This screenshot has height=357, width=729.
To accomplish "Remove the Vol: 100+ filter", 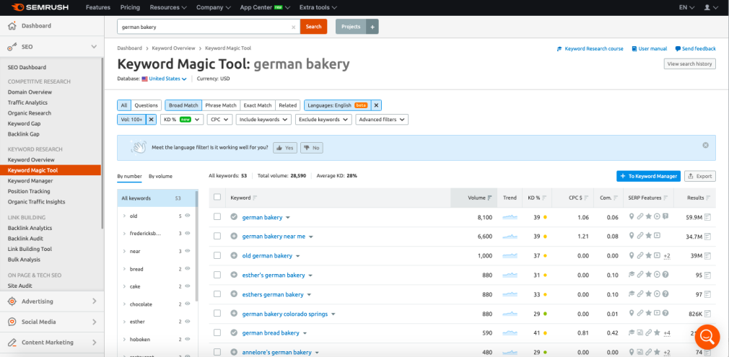I will [x=151, y=120].
